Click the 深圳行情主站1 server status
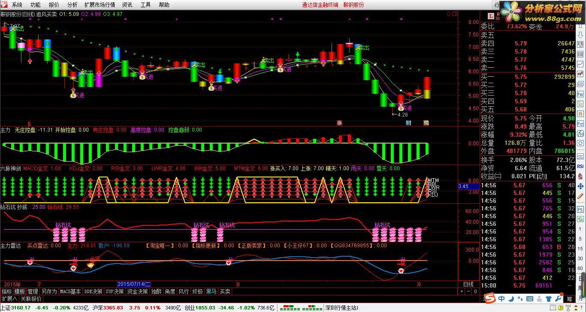 pyautogui.click(x=341, y=308)
